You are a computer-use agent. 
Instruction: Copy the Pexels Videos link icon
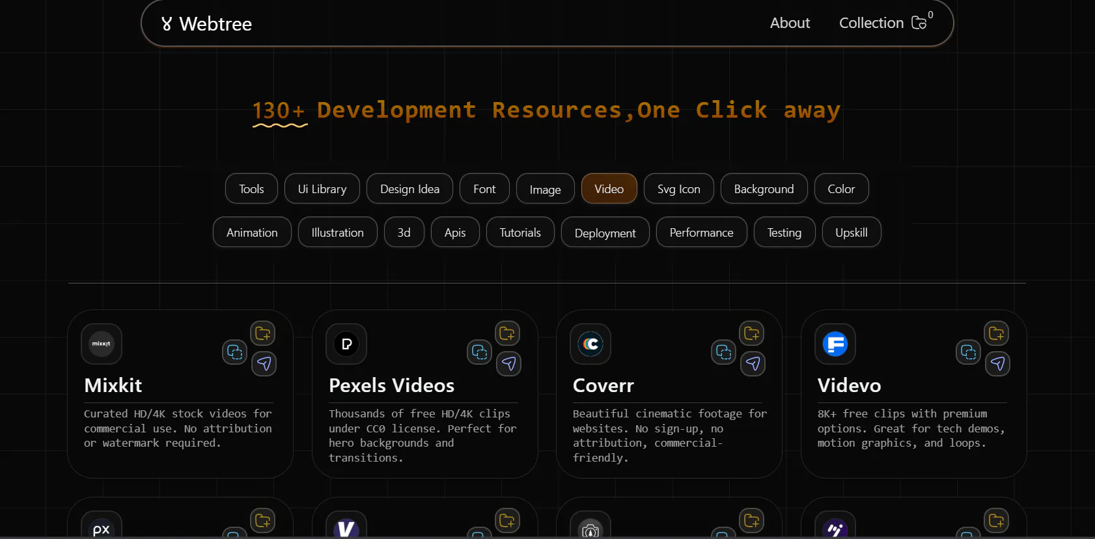(x=480, y=352)
